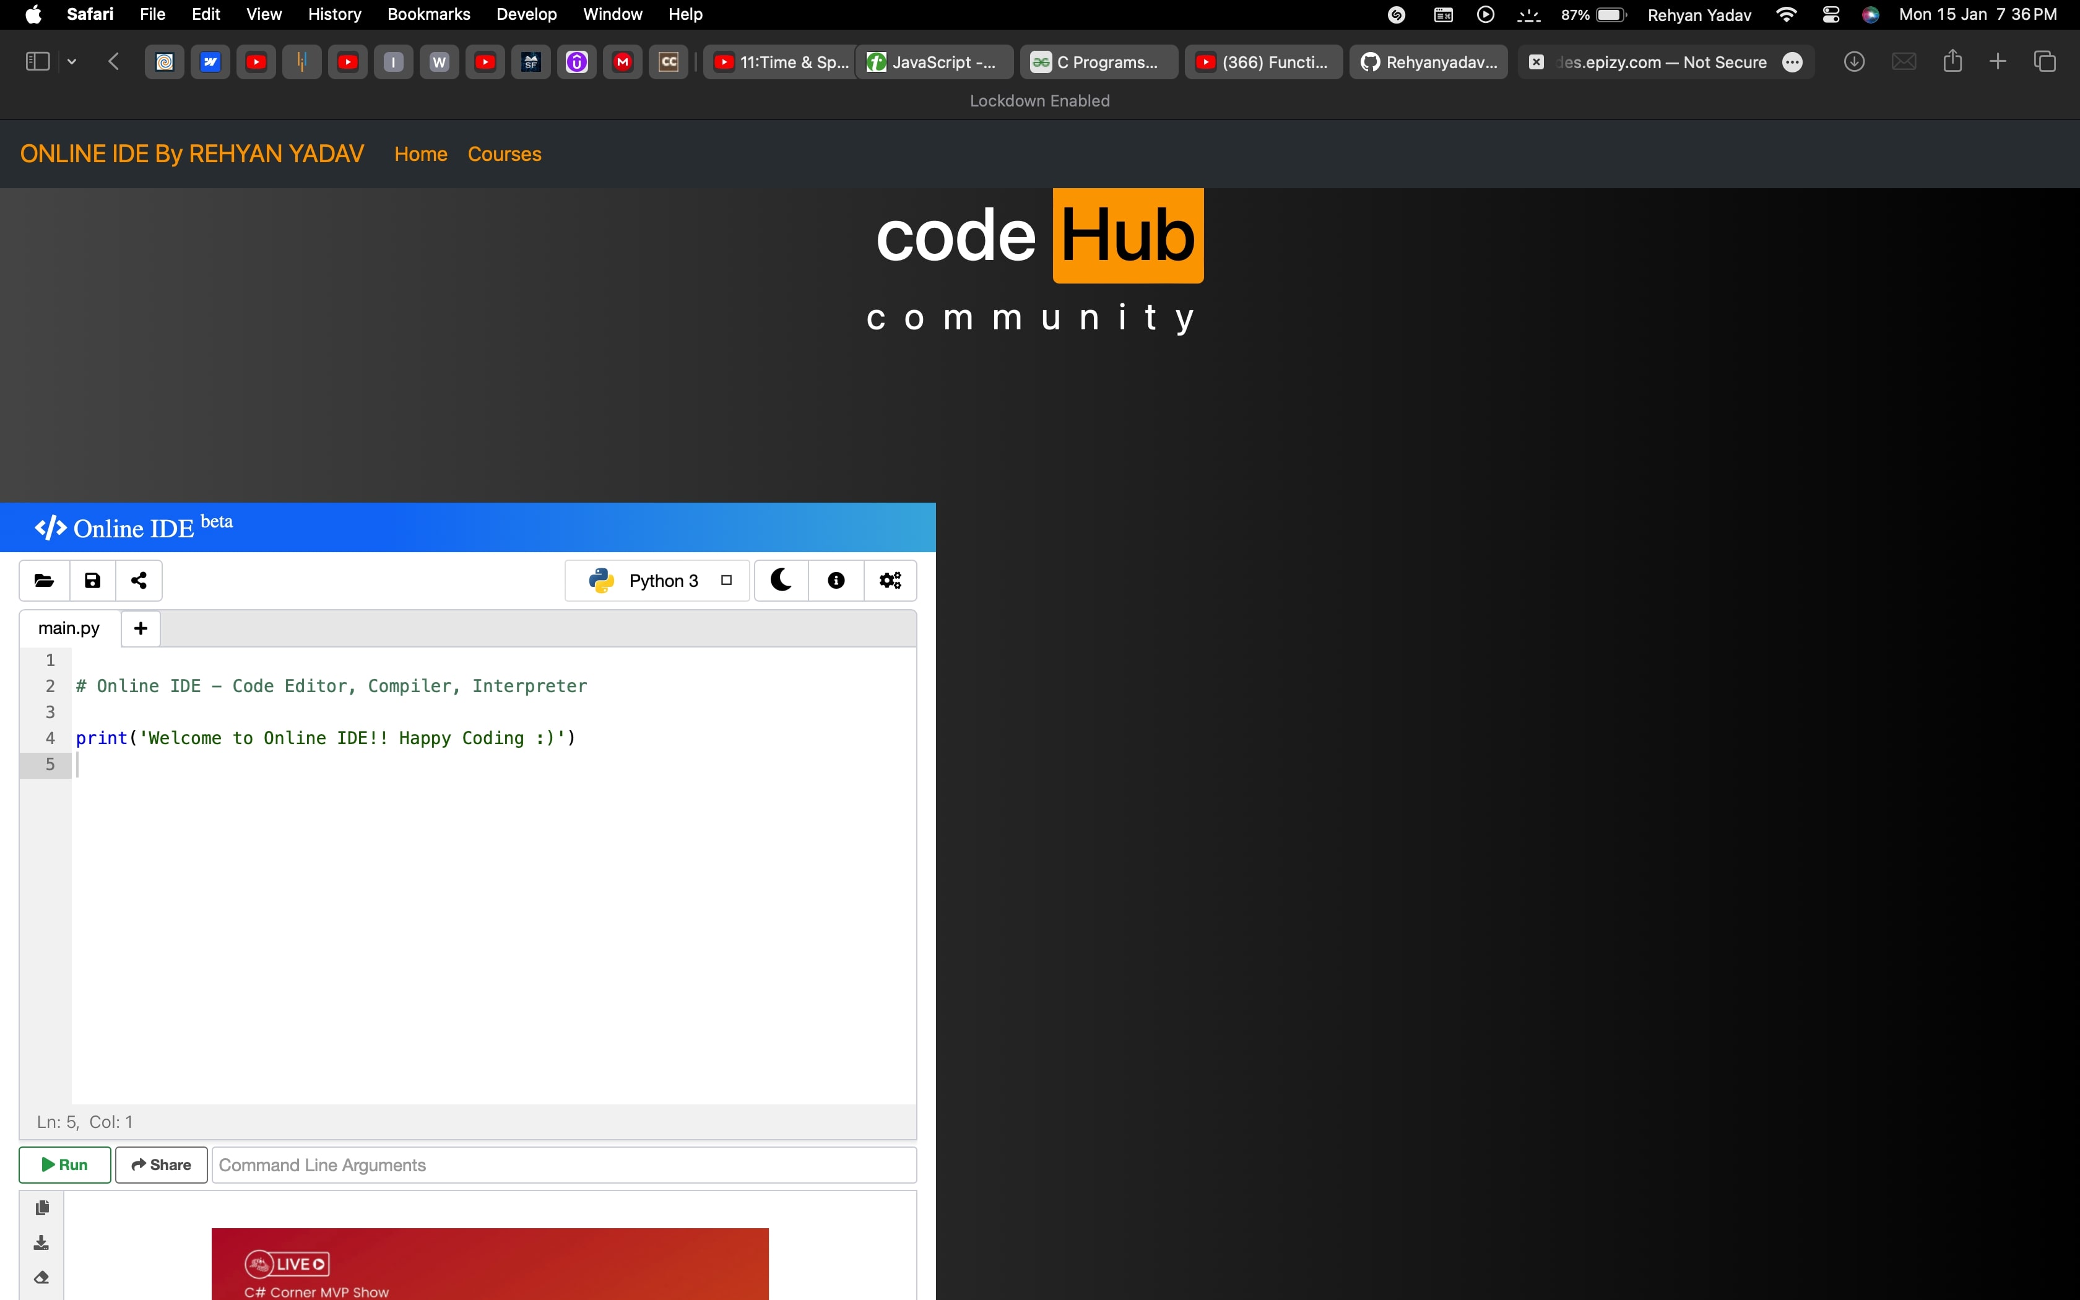Image resolution: width=2080 pixels, height=1300 pixels.
Task: Open the ellipsis menu in the address bar
Action: 1792,62
